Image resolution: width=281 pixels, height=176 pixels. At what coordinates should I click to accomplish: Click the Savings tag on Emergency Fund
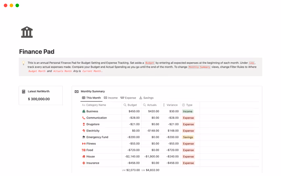tap(188, 137)
